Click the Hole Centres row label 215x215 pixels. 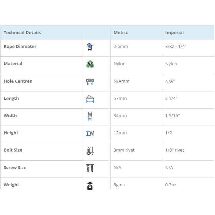(18, 81)
